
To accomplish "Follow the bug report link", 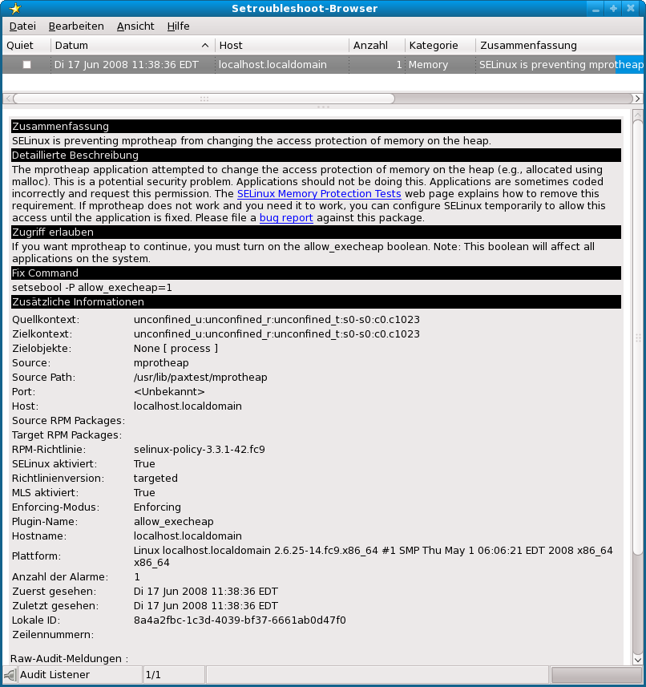I will point(286,218).
